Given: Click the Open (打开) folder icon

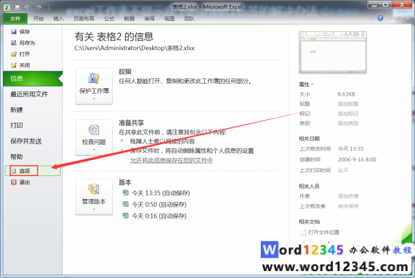Looking at the screenshot, I should tap(14, 54).
